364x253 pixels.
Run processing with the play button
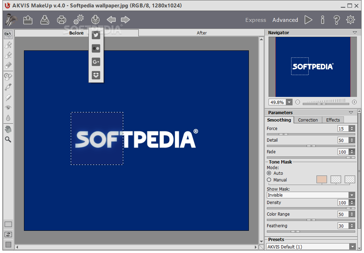[x=308, y=20]
